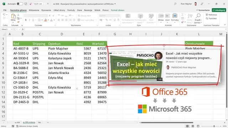
Task: Click the horizontal scrollbar thumb
Action: tap(167, 123)
